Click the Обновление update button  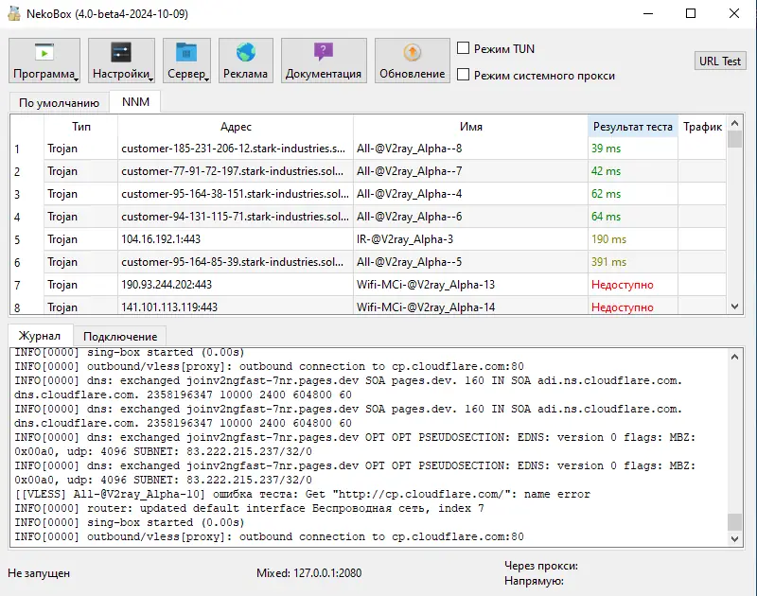413,61
